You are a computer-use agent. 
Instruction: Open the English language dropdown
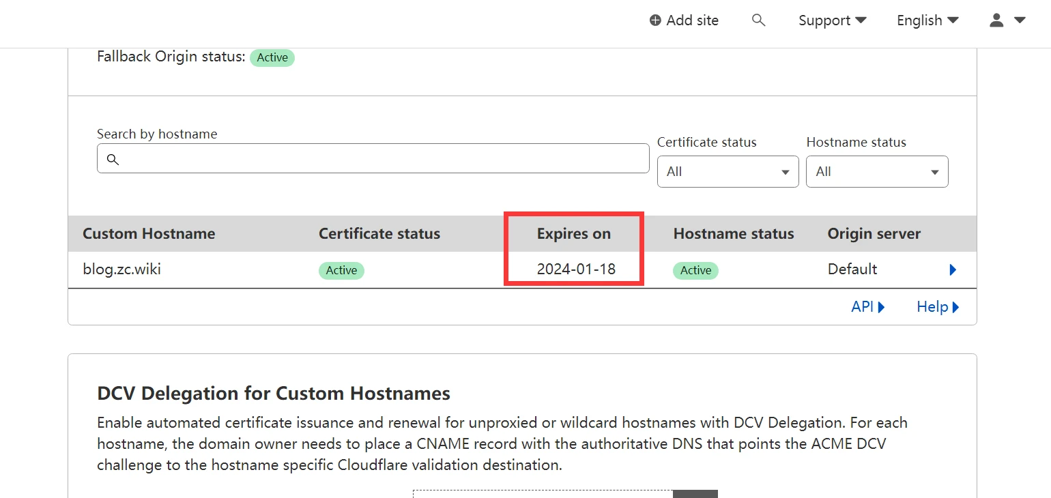pos(927,20)
